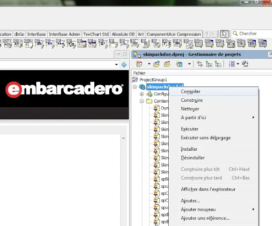Viewport: 272px width, 226px height.
Task: Click Remove project folder-minus icon
Action: (x=167, y=64)
